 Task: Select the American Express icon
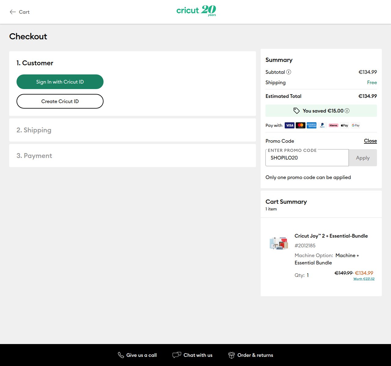click(x=312, y=125)
